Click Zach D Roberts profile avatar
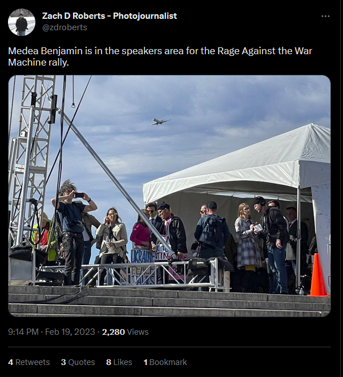Screen dimensions: 343x377 [22, 22]
